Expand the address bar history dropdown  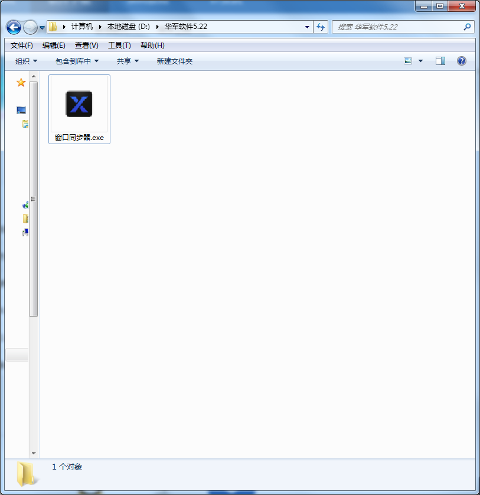[307, 27]
